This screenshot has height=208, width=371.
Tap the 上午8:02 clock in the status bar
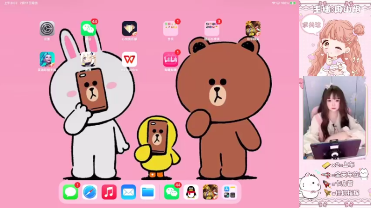tap(11, 3)
